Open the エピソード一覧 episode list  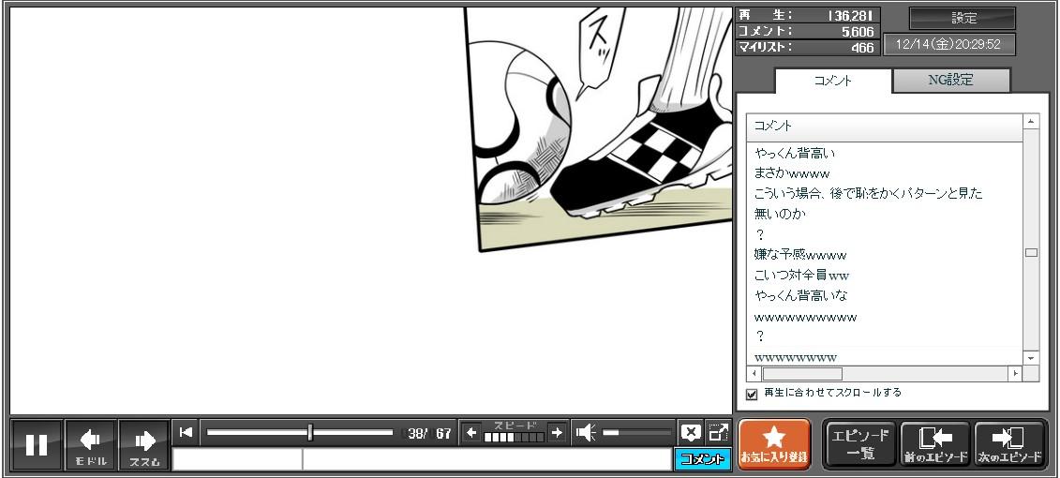[859, 443]
